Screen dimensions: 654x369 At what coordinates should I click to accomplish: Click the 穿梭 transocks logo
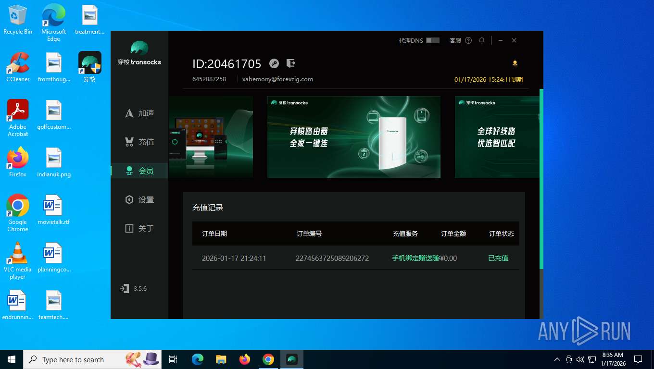(x=139, y=53)
